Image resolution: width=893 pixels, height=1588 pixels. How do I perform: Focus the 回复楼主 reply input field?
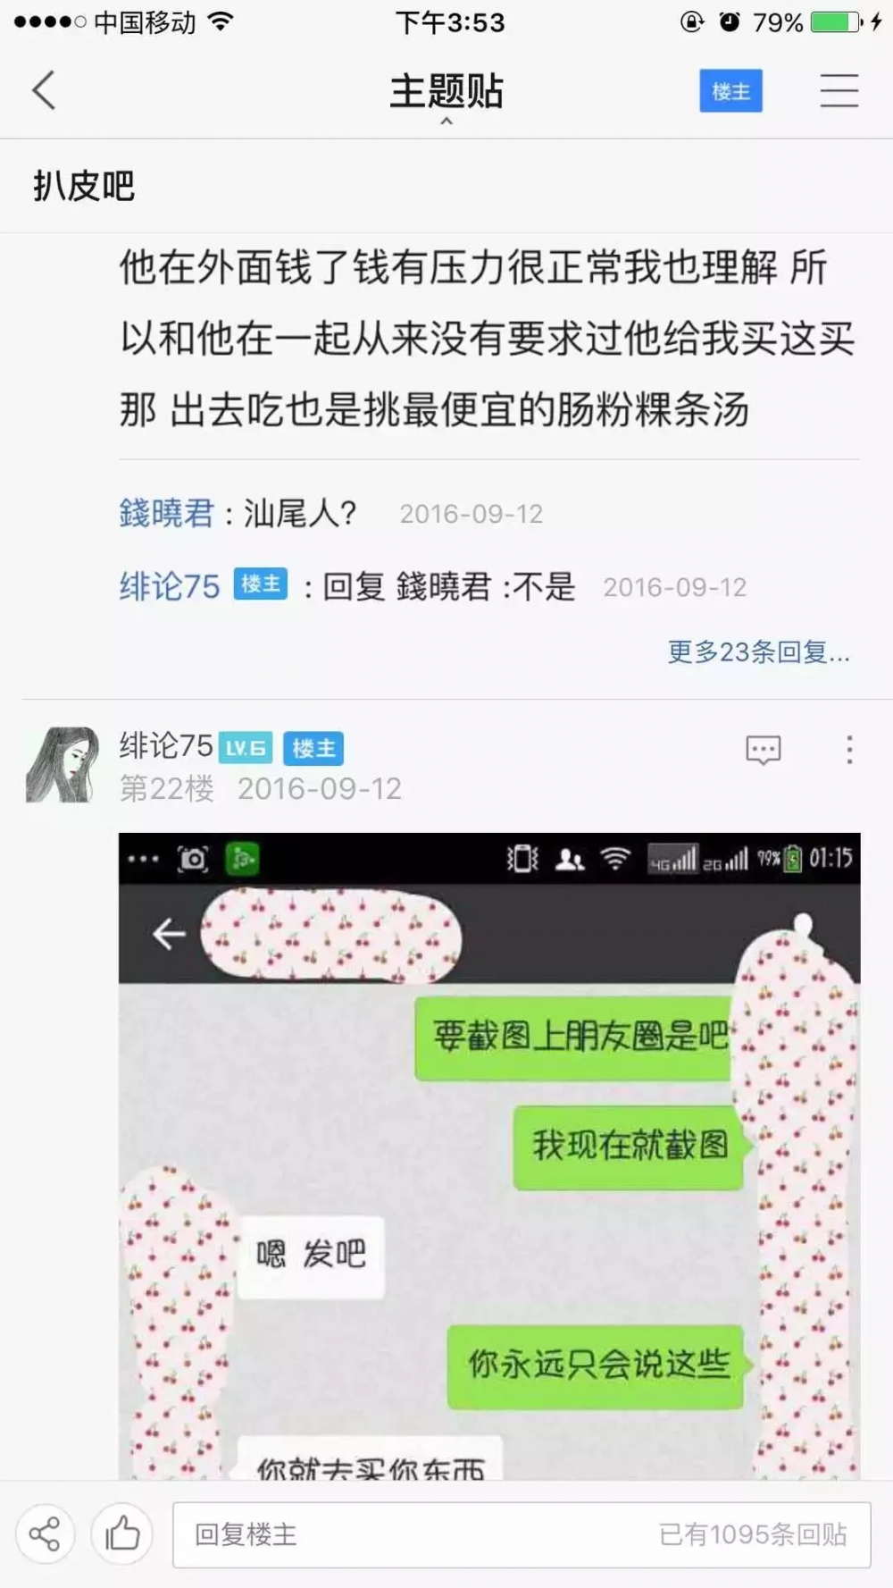522,1534
